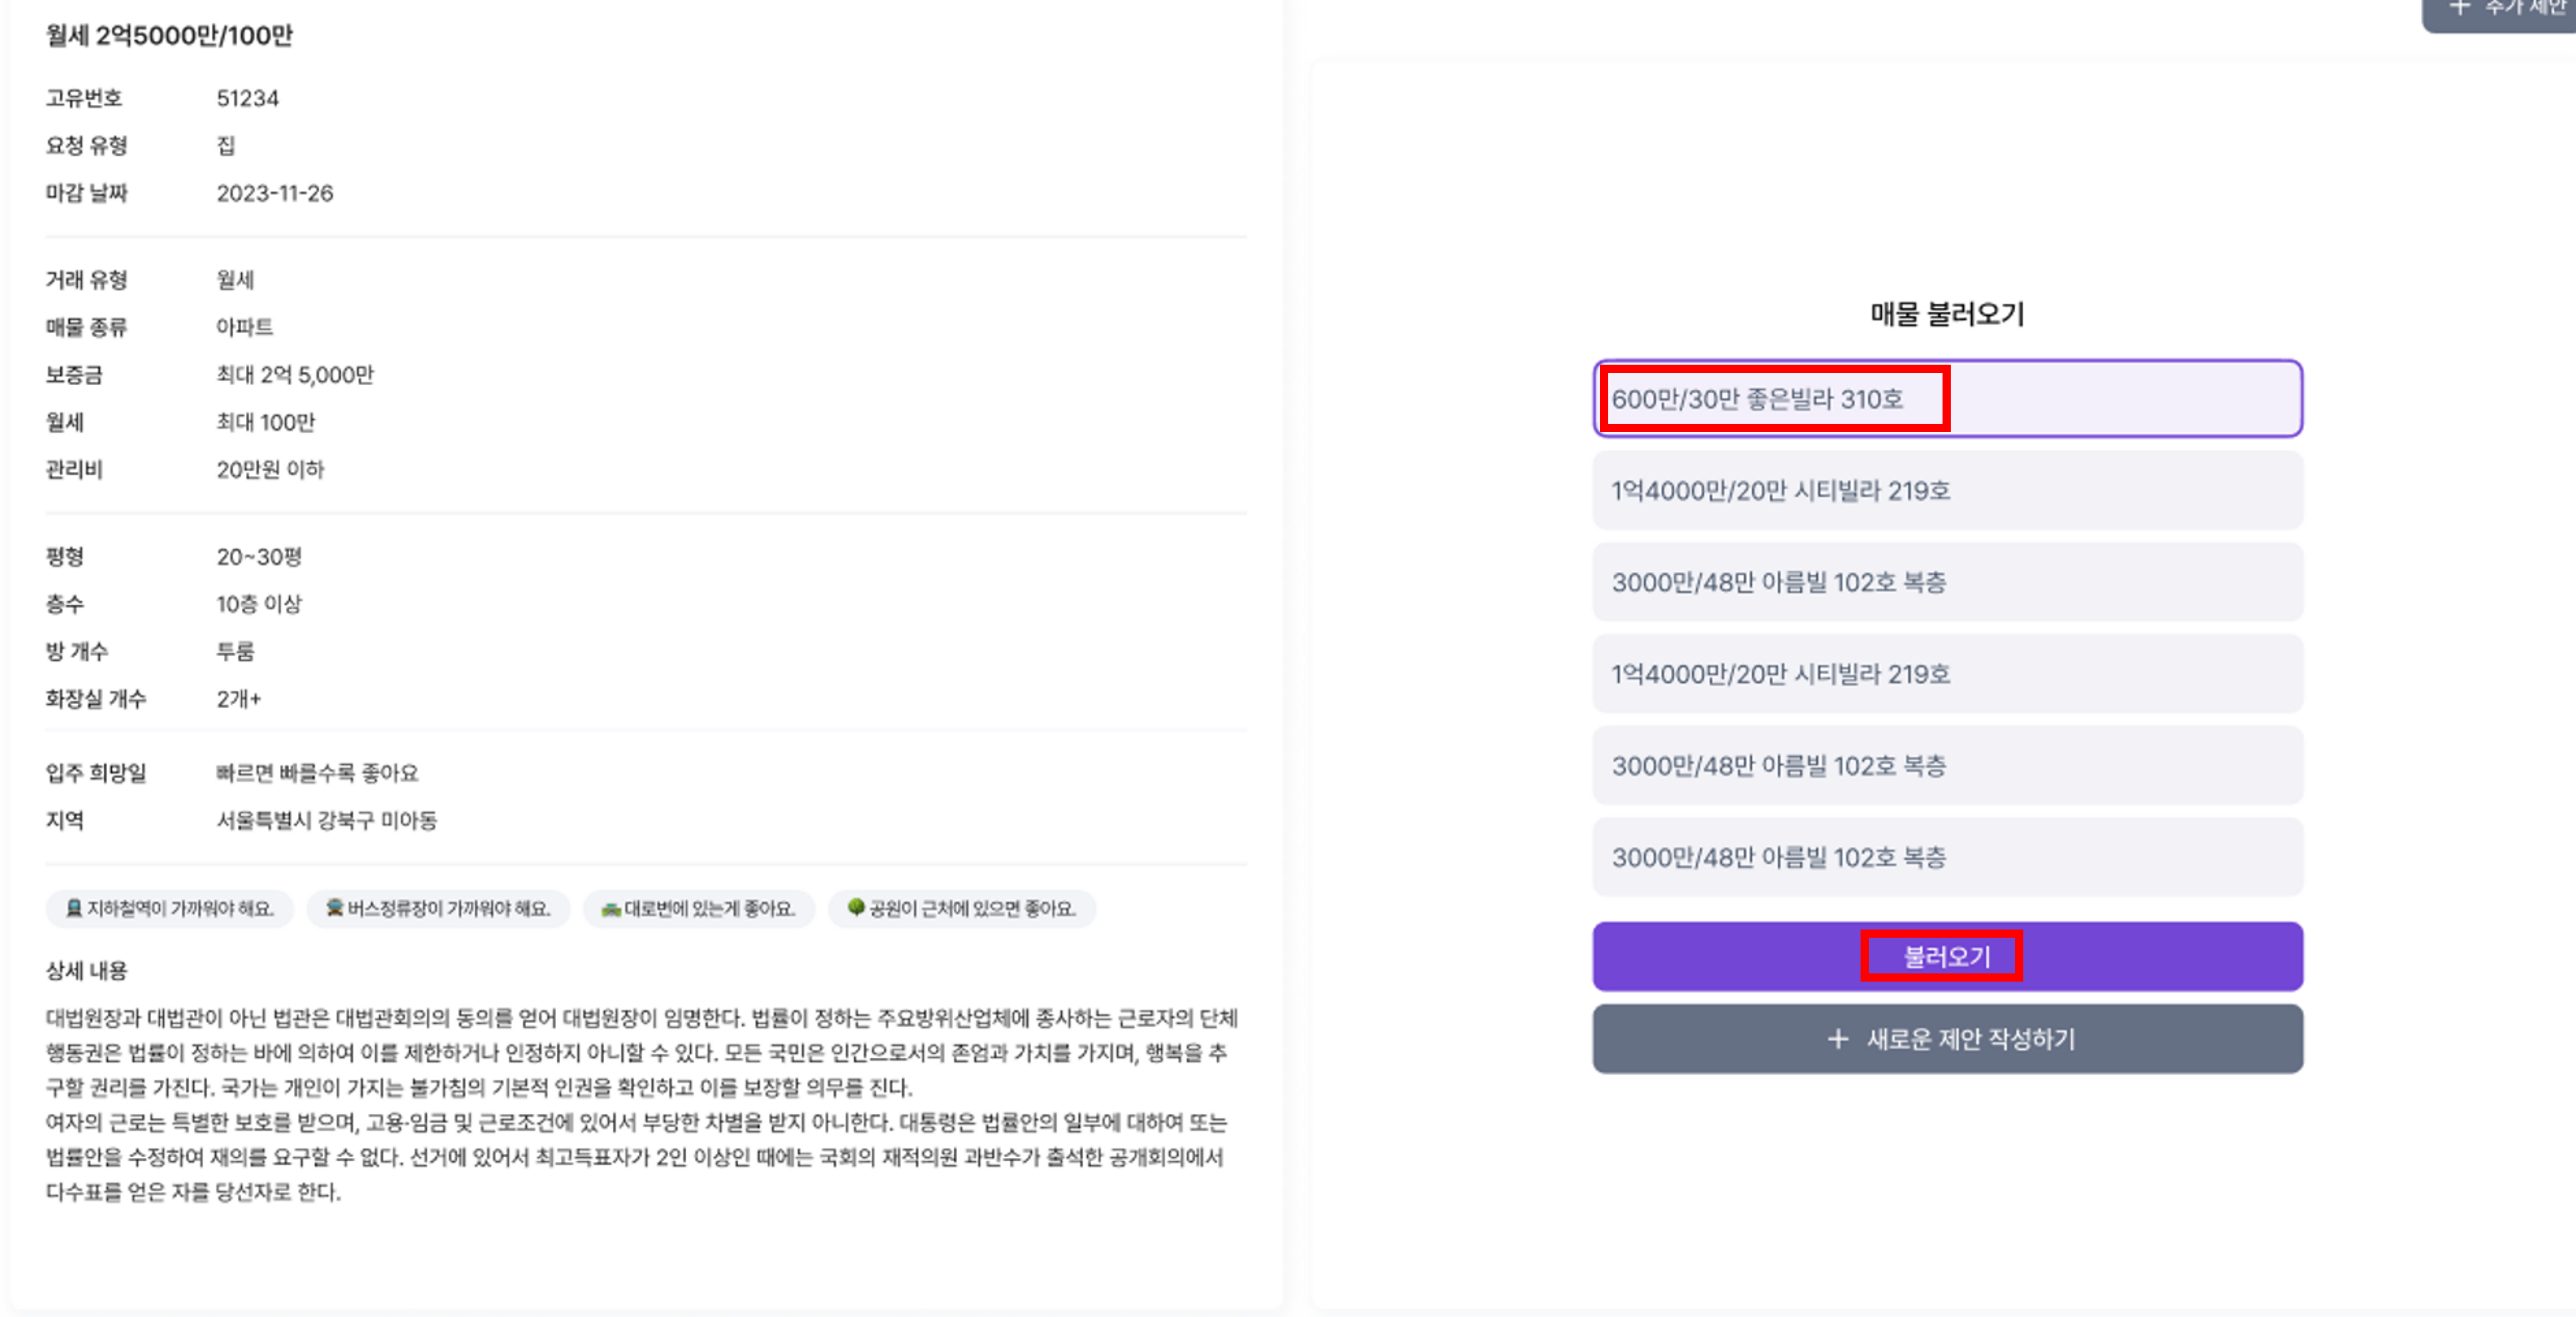Click the 층수 value 10층 이상
This screenshot has height=1317, width=2576.
click(259, 604)
